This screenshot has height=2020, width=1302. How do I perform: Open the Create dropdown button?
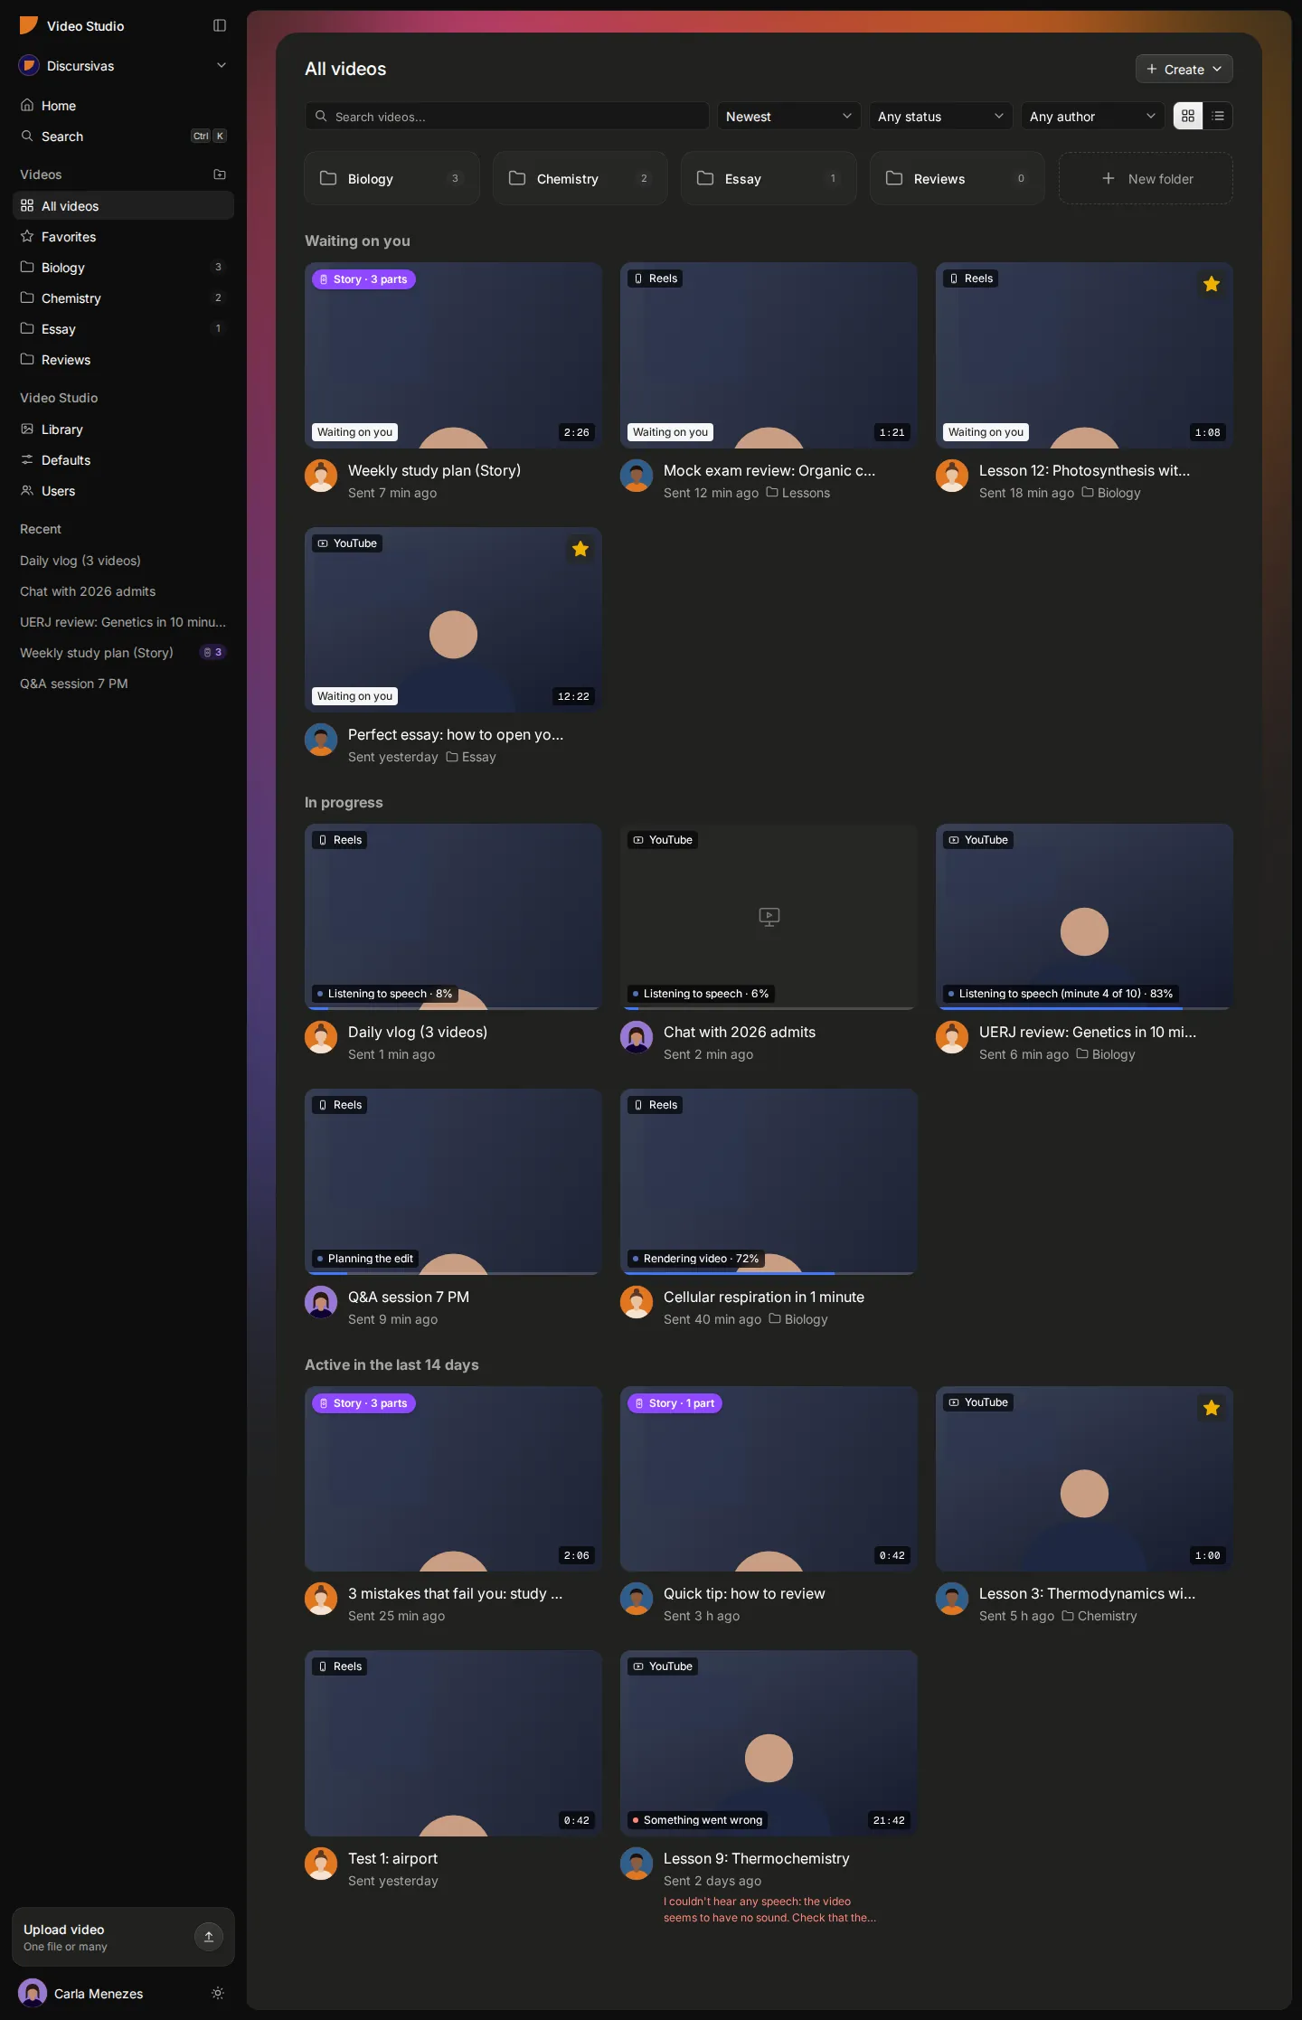click(1184, 69)
